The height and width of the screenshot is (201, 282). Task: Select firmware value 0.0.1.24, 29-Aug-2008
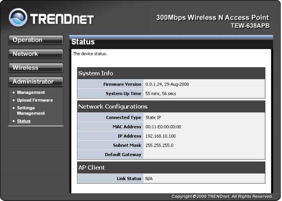tap(167, 84)
